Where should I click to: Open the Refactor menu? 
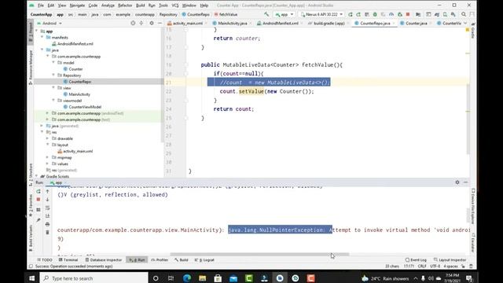coord(125,6)
